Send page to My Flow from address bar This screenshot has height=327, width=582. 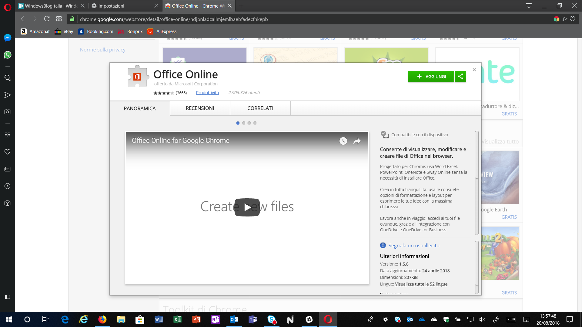click(565, 19)
